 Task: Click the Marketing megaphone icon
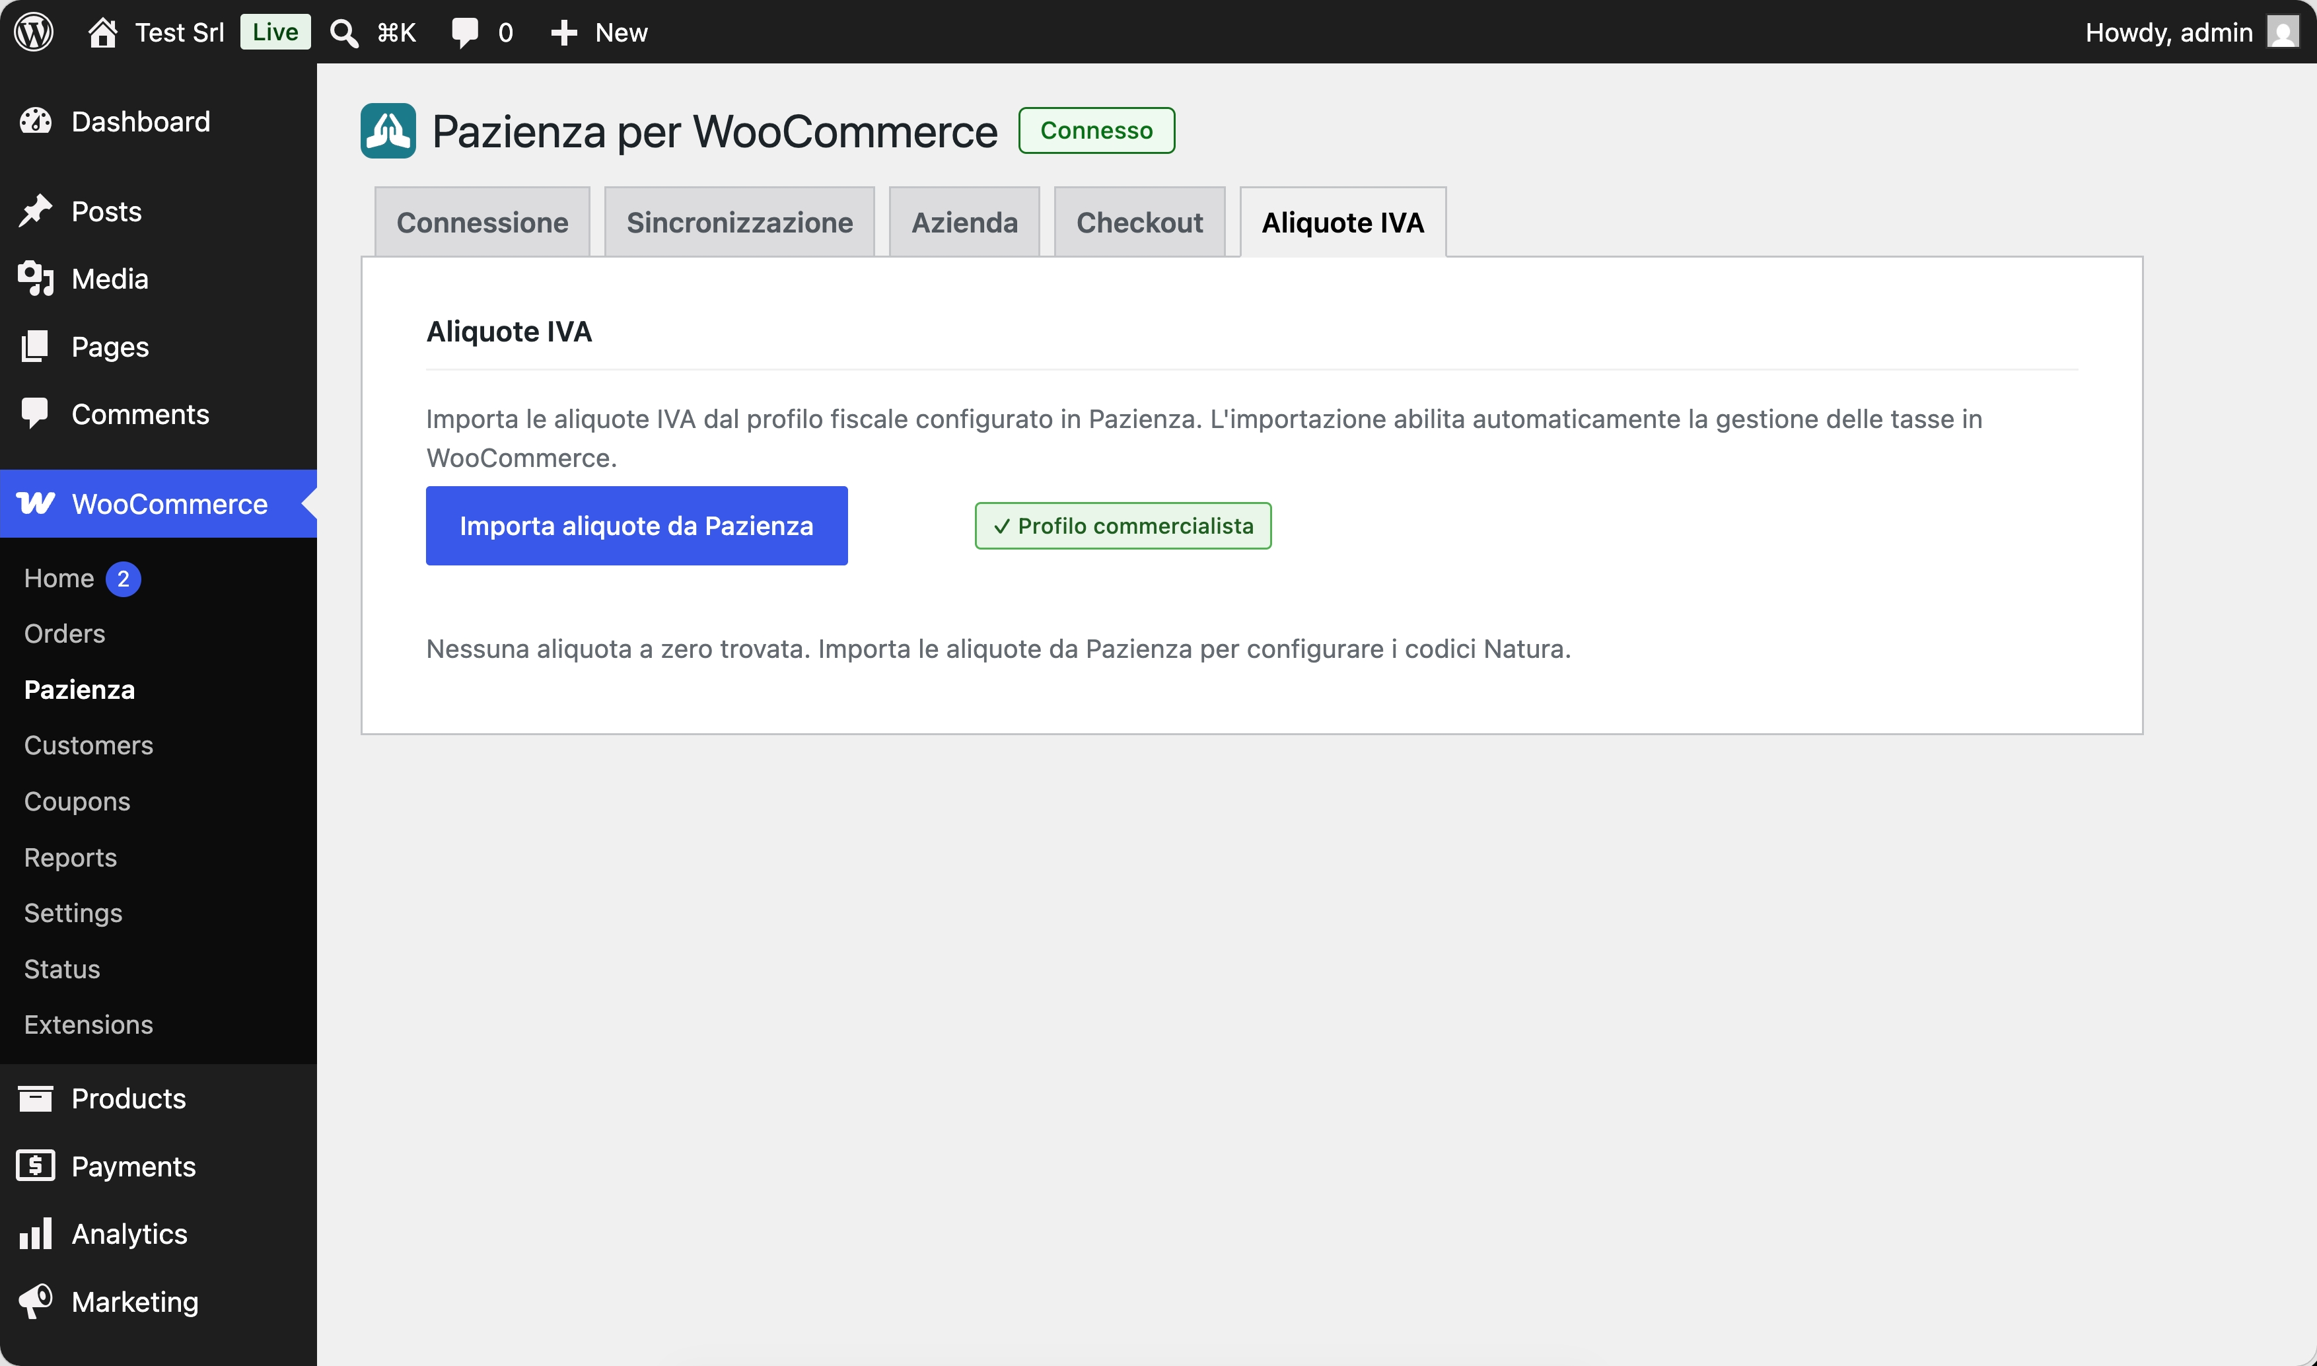(x=36, y=1301)
